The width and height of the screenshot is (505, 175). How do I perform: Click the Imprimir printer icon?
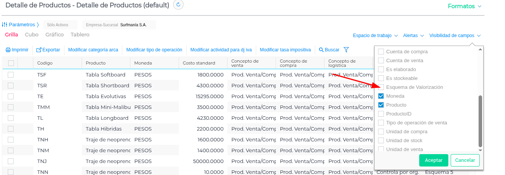(x=8, y=50)
